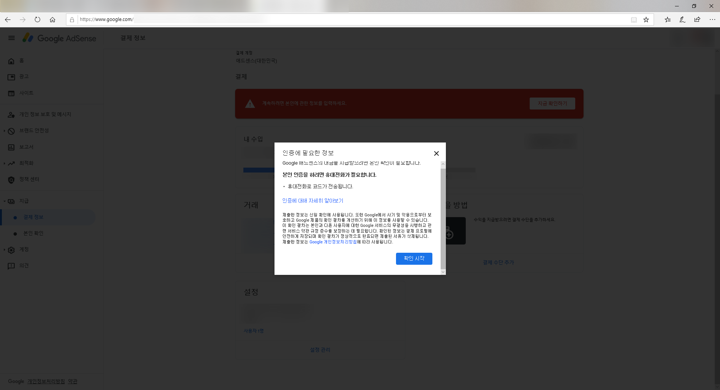Open the 보고서 chart icon
Viewport: 720px width, 390px height.
(11, 147)
